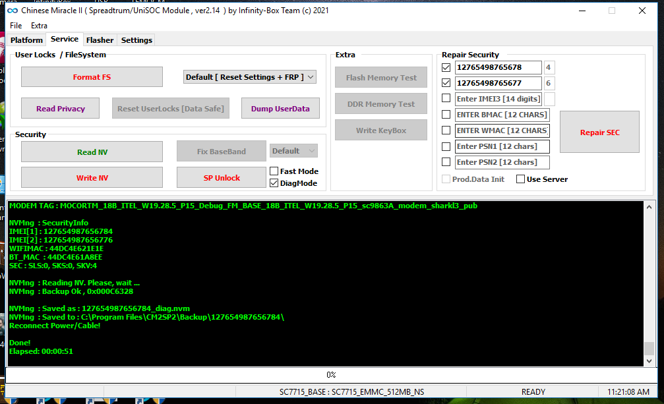
Task: Click the green Read NV button
Action: point(92,152)
